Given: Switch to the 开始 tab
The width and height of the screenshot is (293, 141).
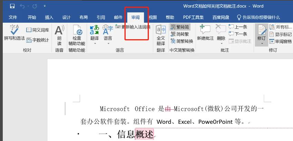Looking at the screenshot, I should click(x=32, y=18).
